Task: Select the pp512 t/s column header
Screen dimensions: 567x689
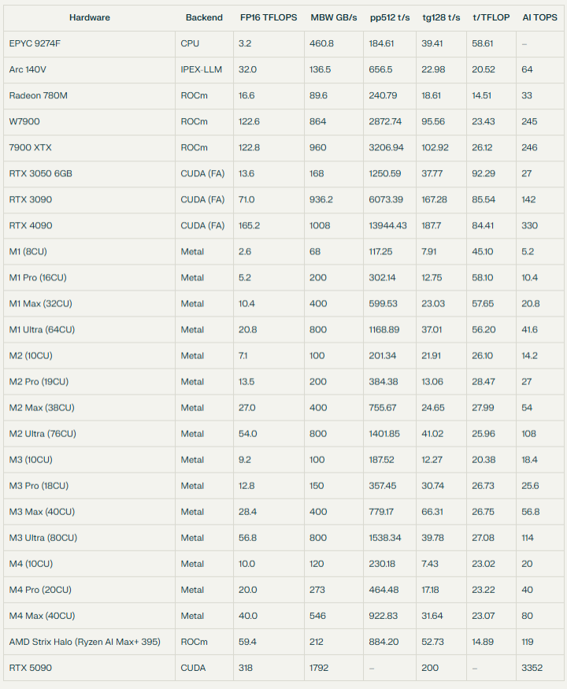Action: click(389, 17)
